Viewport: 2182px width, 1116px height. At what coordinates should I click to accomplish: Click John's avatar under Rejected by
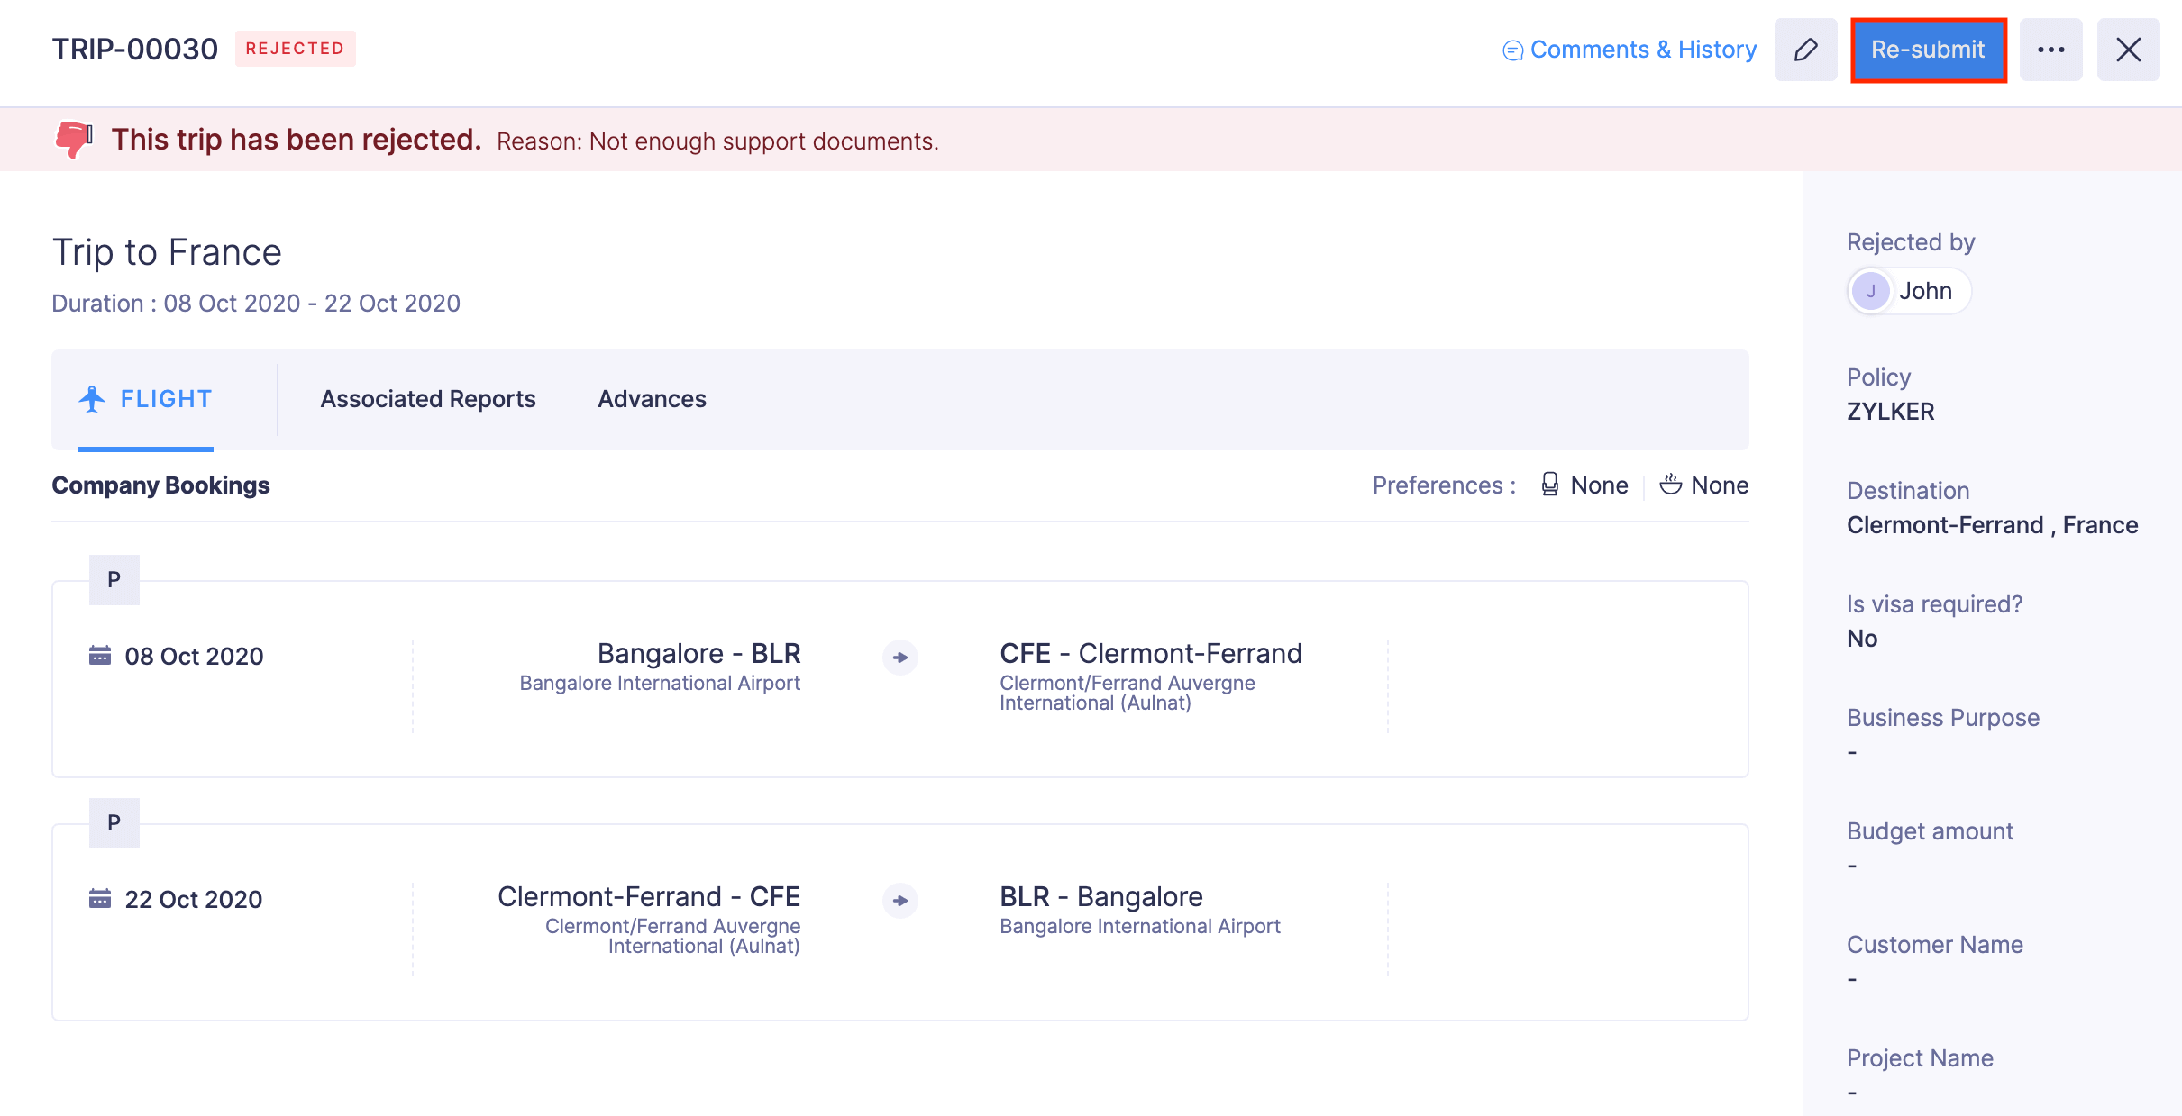1871,291
